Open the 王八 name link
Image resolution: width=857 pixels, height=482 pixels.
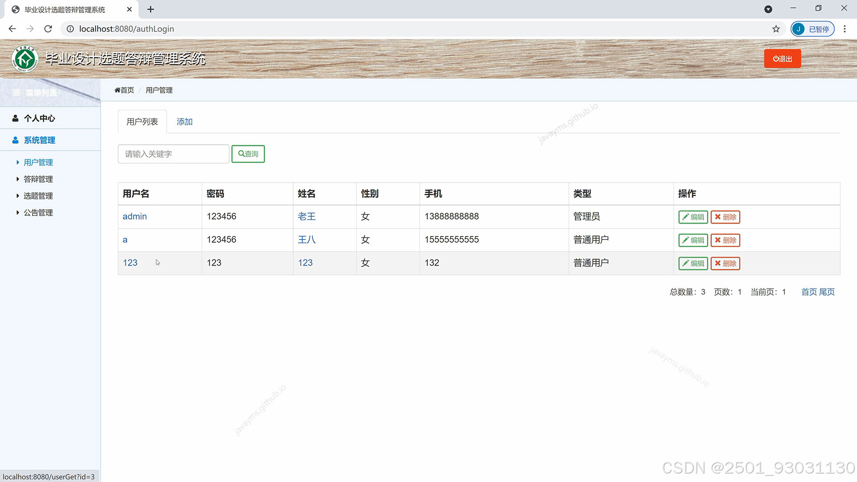[307, 240]
